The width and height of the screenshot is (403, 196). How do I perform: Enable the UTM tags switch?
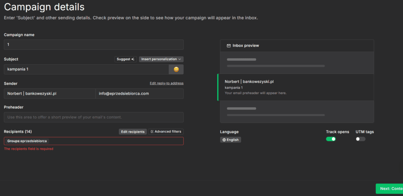coord(360,139)
